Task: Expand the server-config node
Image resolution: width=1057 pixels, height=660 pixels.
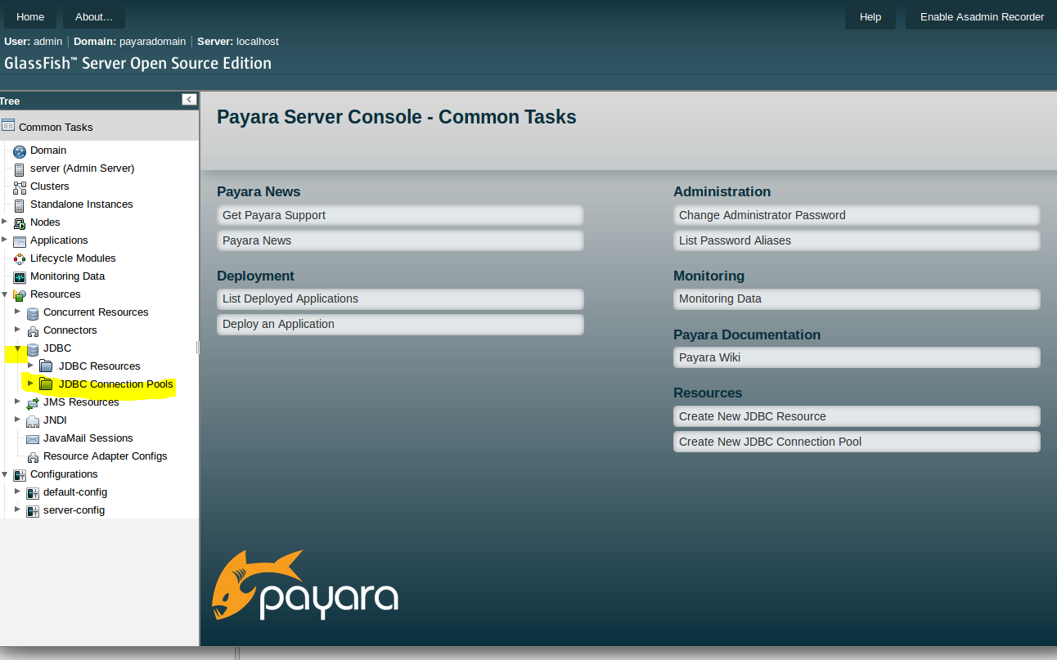Action: (x=17, y=509)
